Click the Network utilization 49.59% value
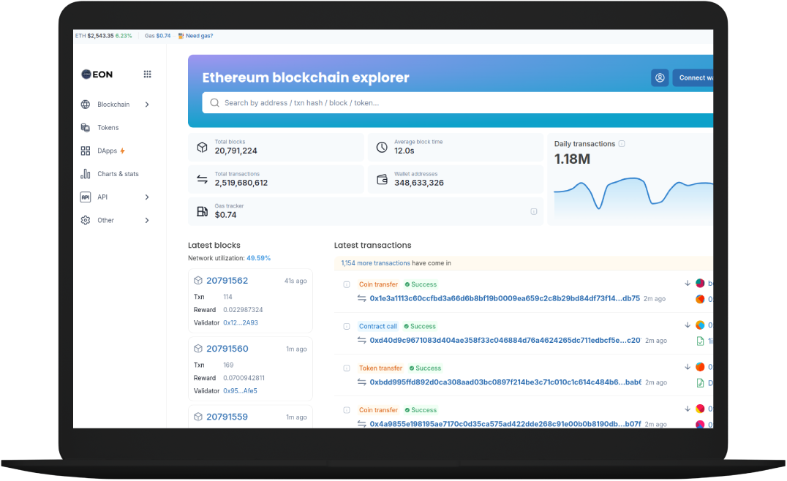The image size is (787, 481). 258,258
